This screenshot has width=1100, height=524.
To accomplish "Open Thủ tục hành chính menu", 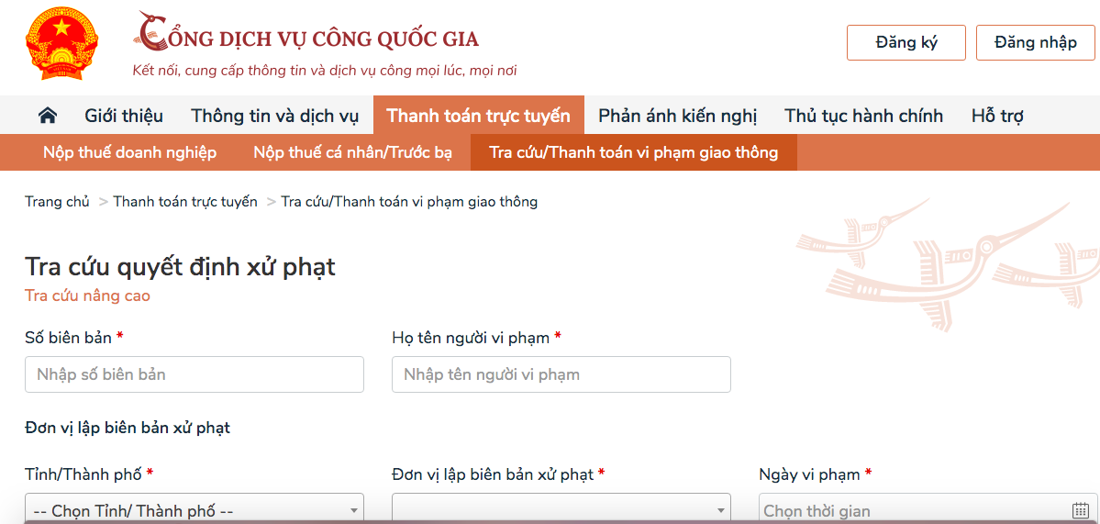I will 863,116.
